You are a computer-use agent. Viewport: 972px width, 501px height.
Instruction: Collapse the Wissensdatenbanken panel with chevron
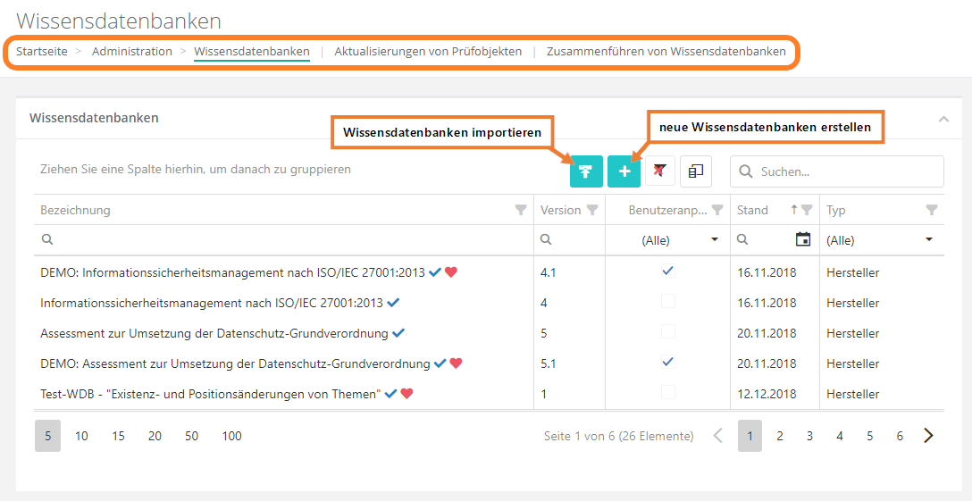(944, 119)
